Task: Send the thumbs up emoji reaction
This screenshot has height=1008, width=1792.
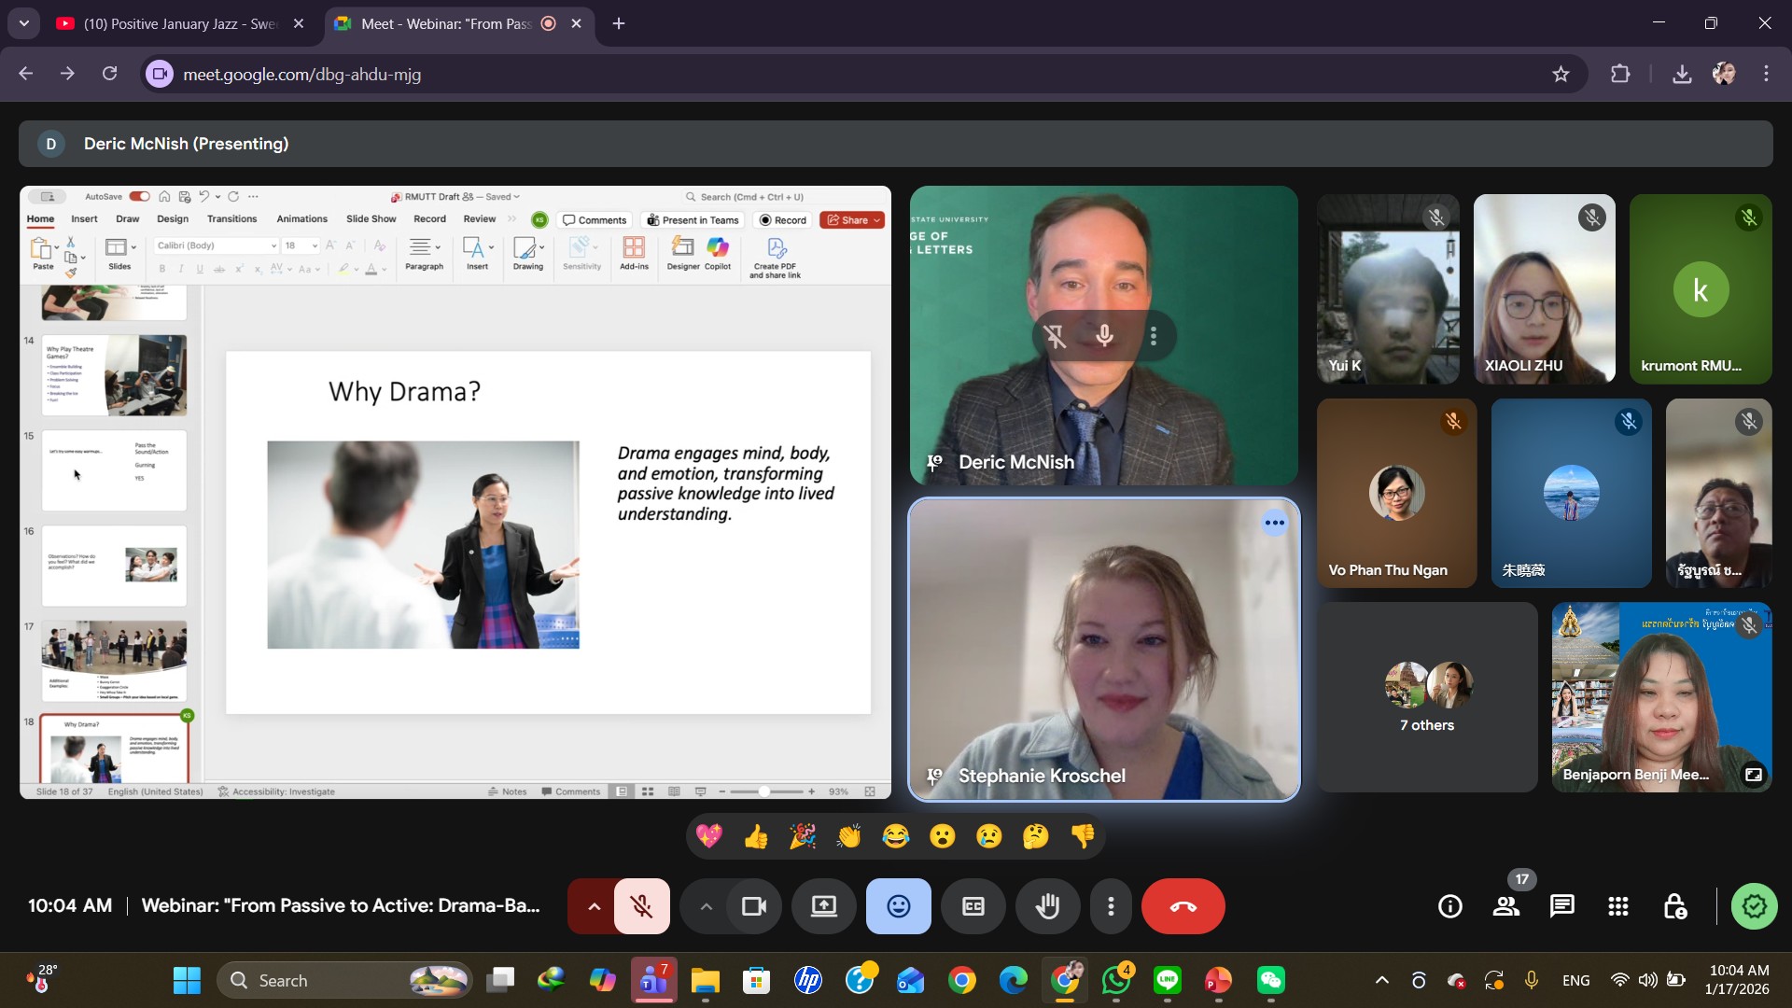Action: point(756,836)
